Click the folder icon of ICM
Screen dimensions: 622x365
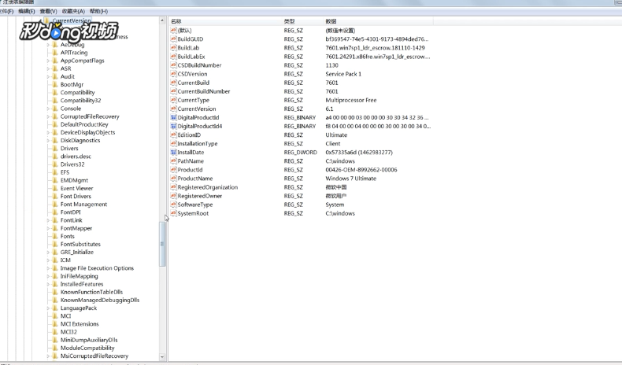[55, 260]
